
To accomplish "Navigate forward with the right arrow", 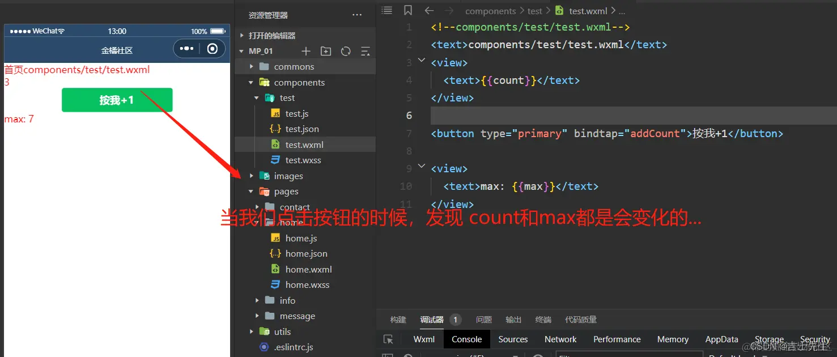I will (449, 11).
